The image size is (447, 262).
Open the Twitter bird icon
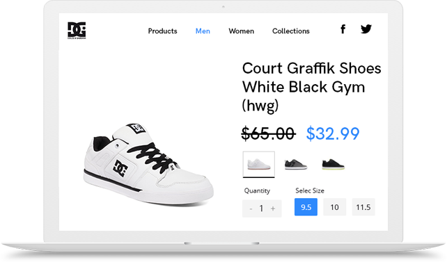pyautogui.click(x=366, y=29)
